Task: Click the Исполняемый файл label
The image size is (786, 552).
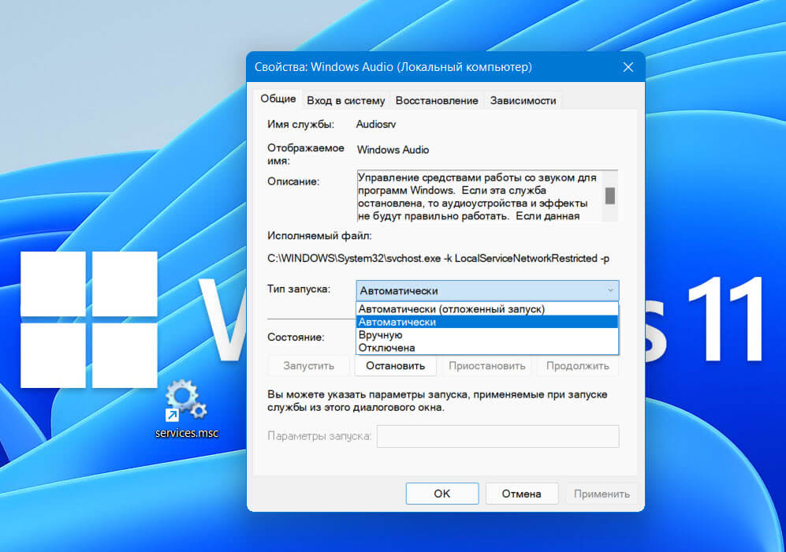Action: click(319, 236)
